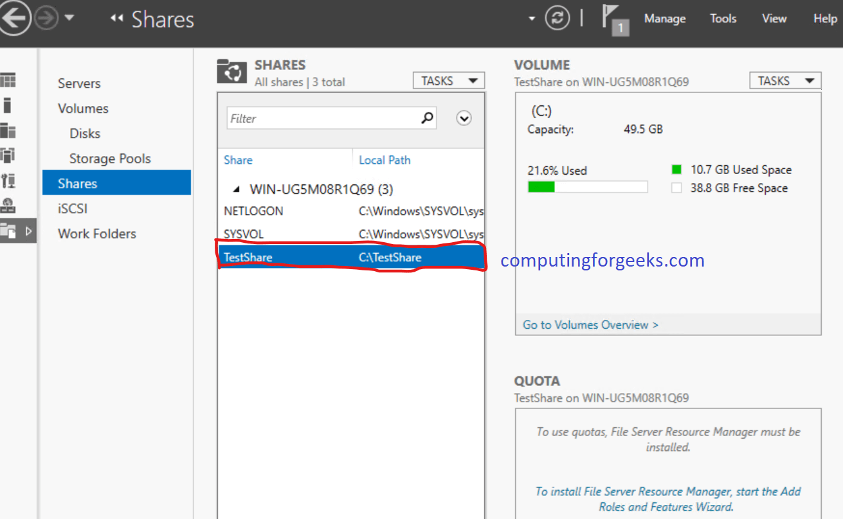Image resolution: width=843 pixels, height=519 pixels.
Task: Click the Server Manager refresh icon
Action: pos(557,17)
